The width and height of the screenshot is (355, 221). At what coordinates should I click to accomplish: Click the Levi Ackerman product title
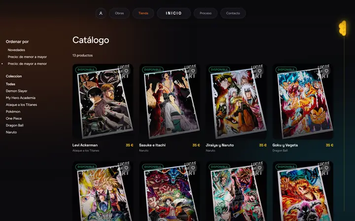point(85,145)
